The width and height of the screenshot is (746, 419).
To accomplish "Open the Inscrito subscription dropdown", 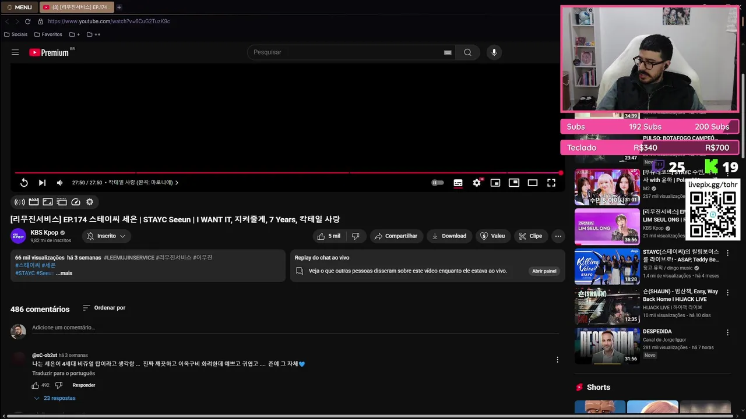I will (106, 236).
